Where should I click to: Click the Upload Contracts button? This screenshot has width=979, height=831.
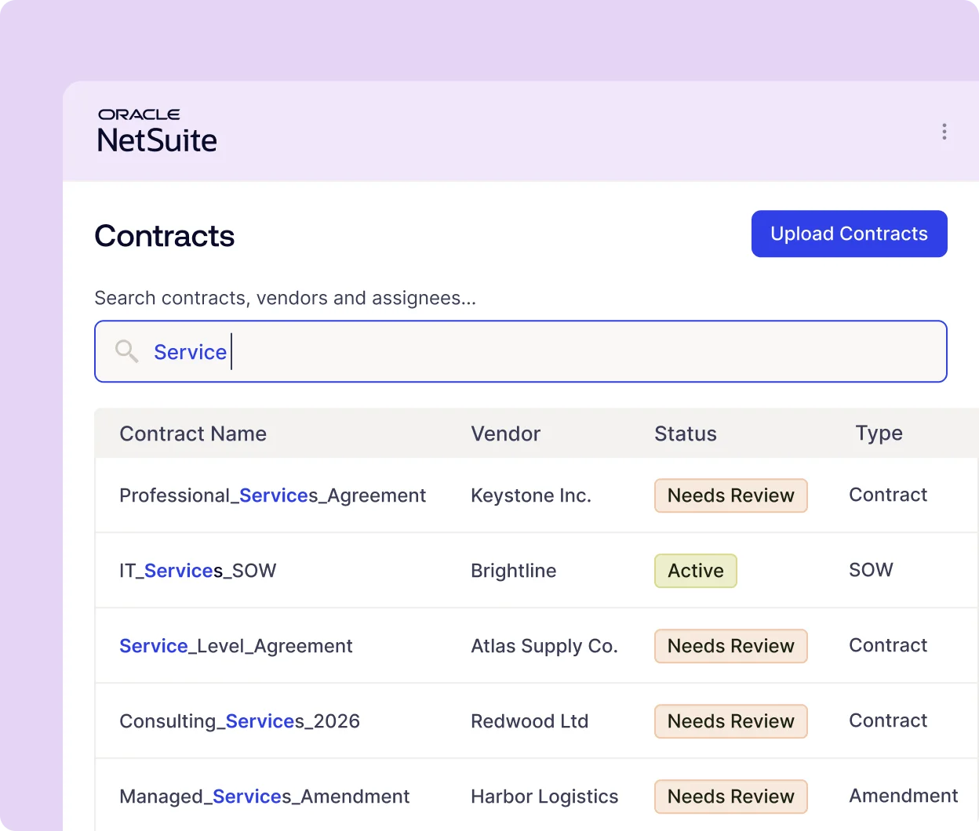[849, 234]
